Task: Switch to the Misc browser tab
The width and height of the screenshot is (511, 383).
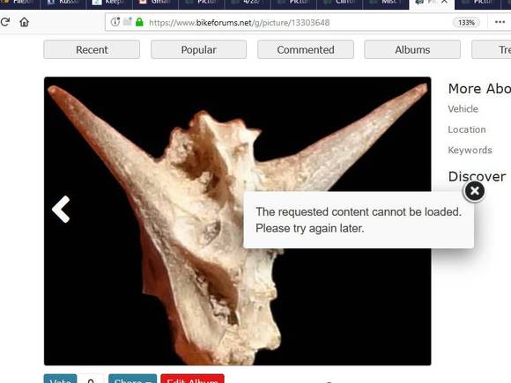Action: [386, 4]
